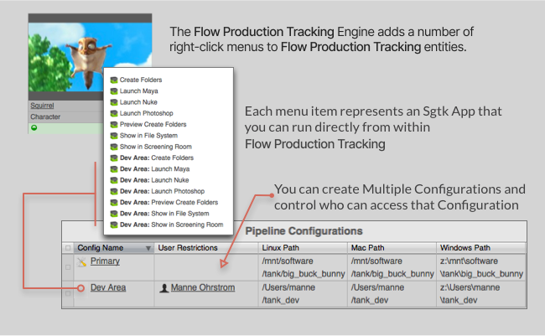Click the pencil icon beside Primary
The width and height of the screenshot is (545, 336).
pos(82,261)
